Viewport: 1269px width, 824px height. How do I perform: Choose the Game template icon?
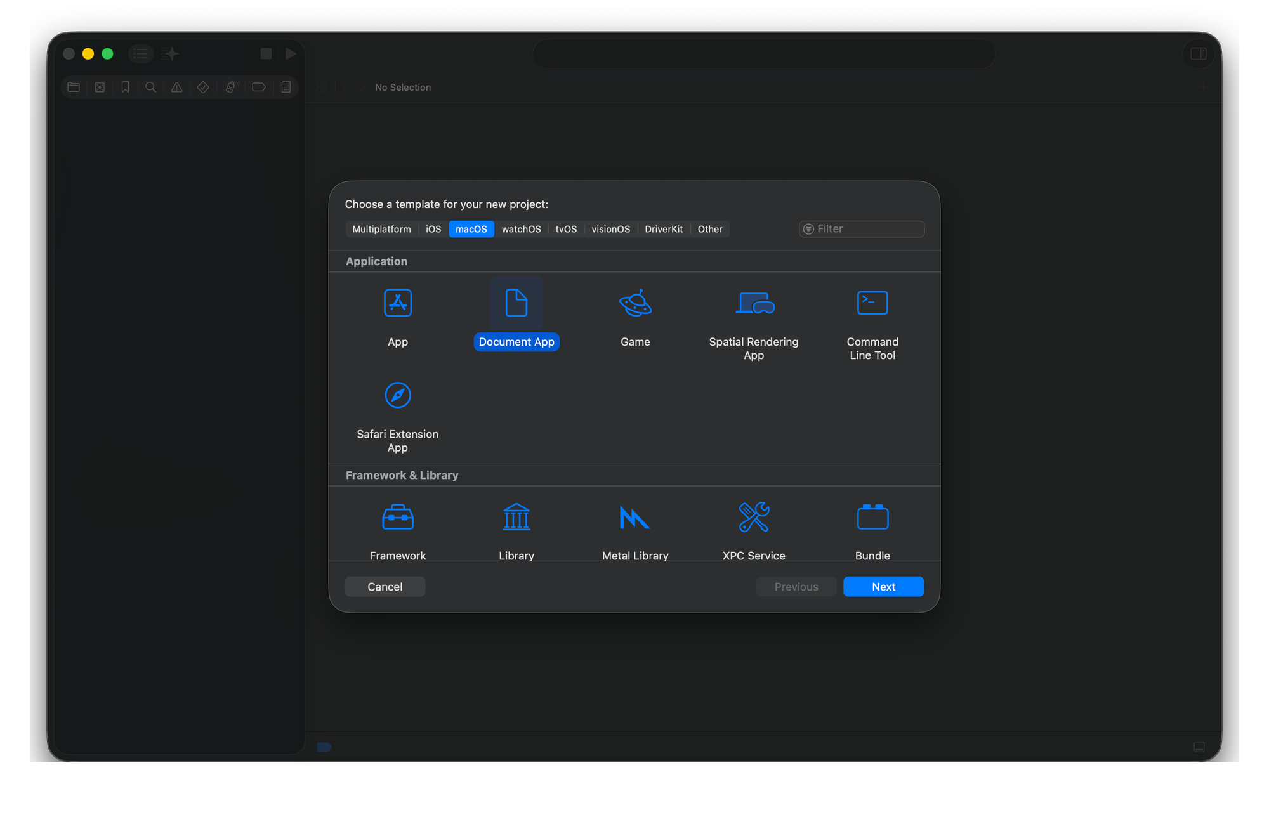tap(635, 303)
